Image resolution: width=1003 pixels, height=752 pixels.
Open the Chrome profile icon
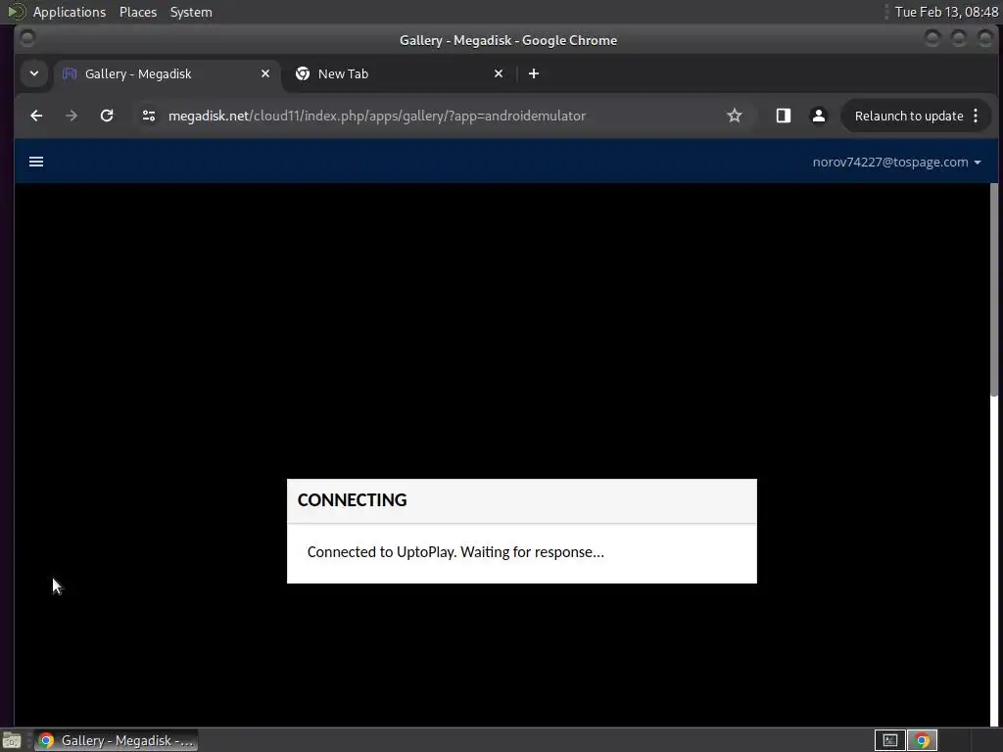click(818, 116)
